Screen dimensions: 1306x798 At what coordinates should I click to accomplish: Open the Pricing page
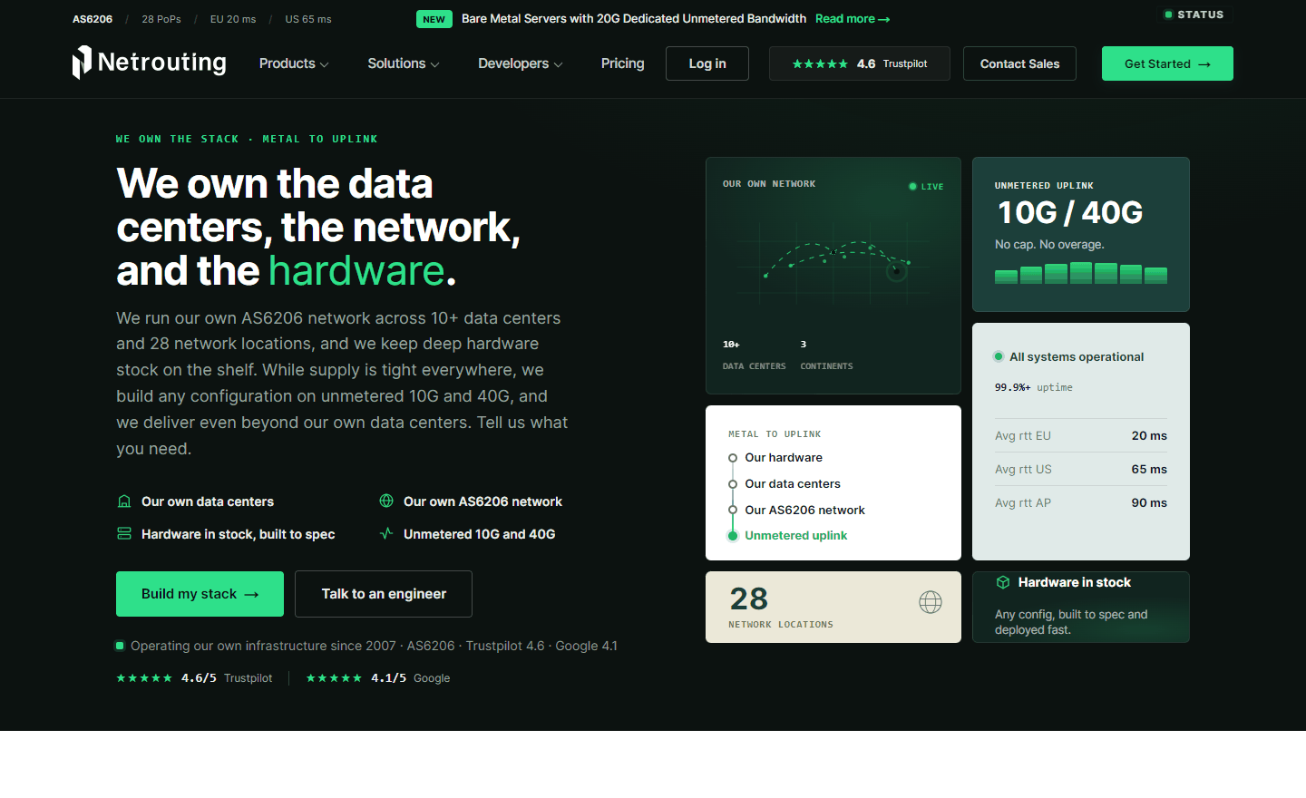pos(623,63)
